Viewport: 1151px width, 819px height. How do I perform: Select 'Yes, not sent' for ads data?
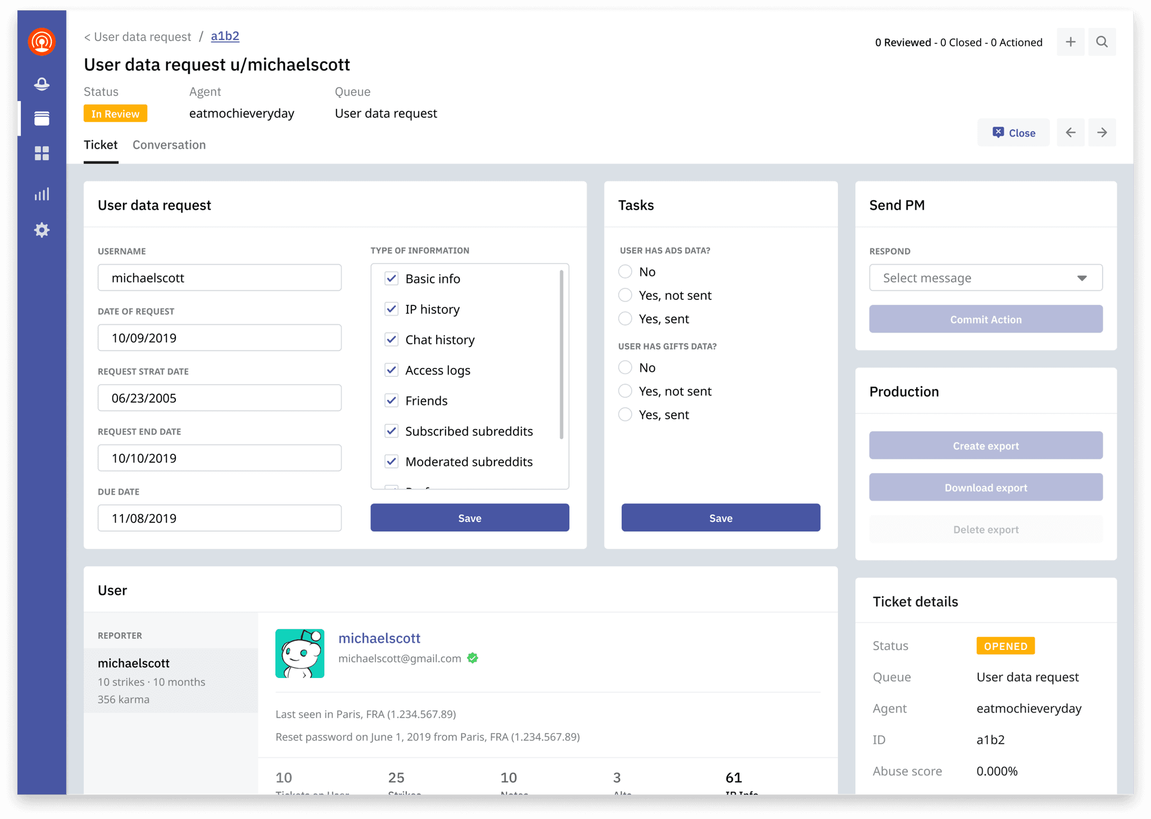[x=625, y=295]
